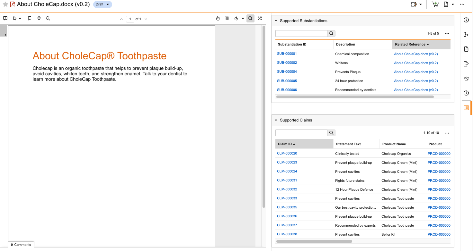Click the Product Name column header

tap(403, 144)
